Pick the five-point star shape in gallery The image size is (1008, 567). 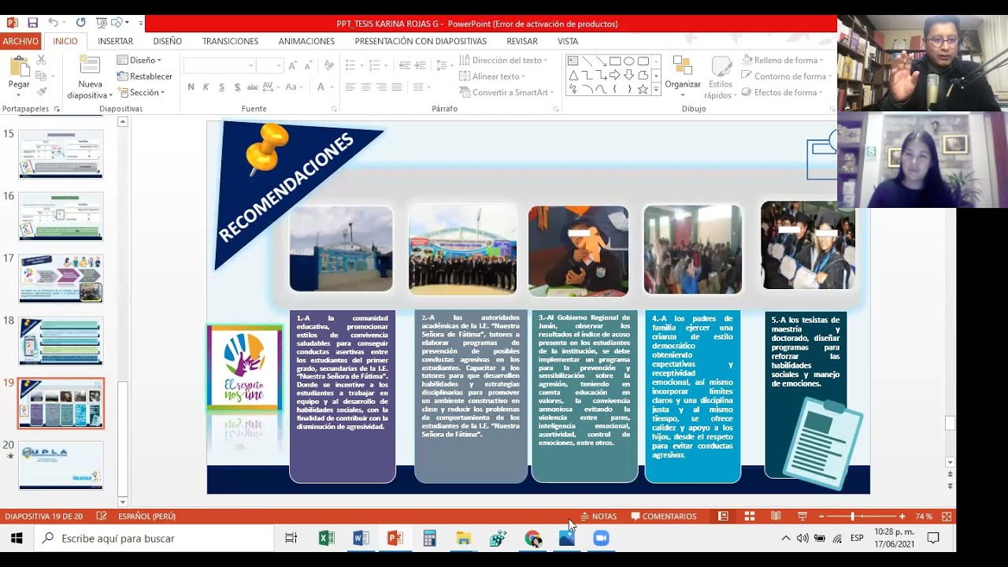tap(643, 90)
